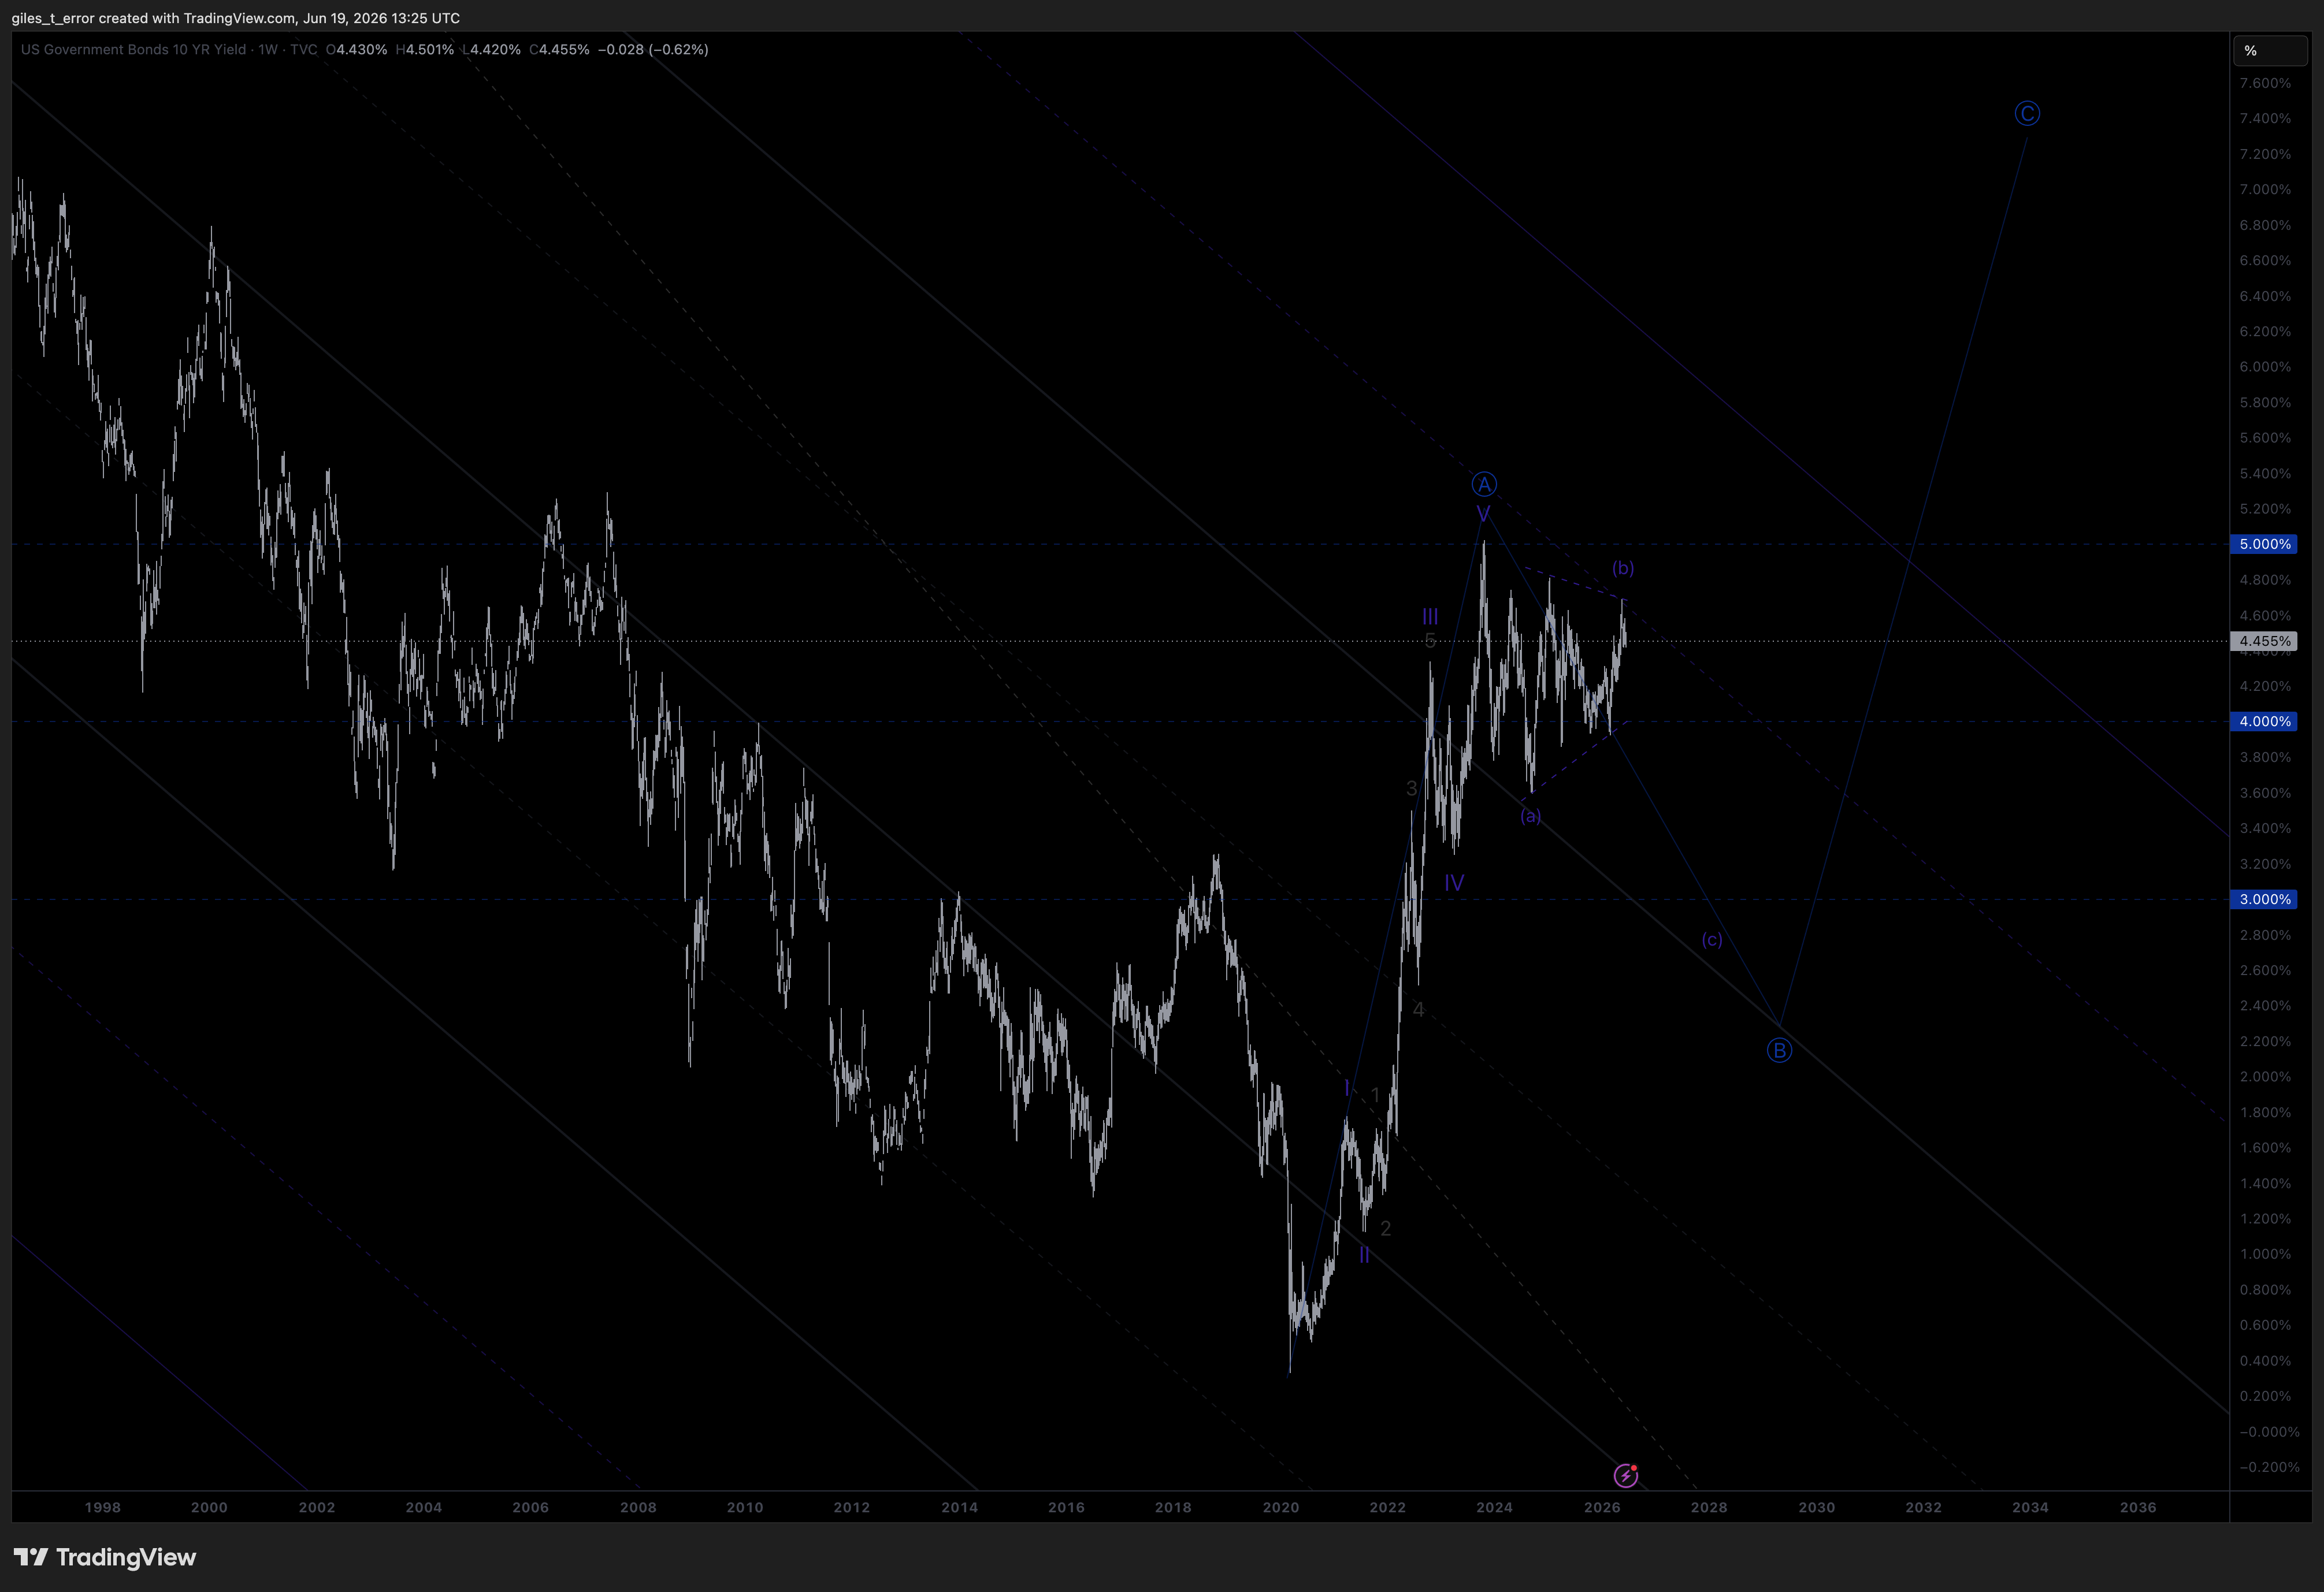The width and height of the screenshot is (2324, 1592).
Task: Click the 2026 year label on time axis
Action: 1602,1507
